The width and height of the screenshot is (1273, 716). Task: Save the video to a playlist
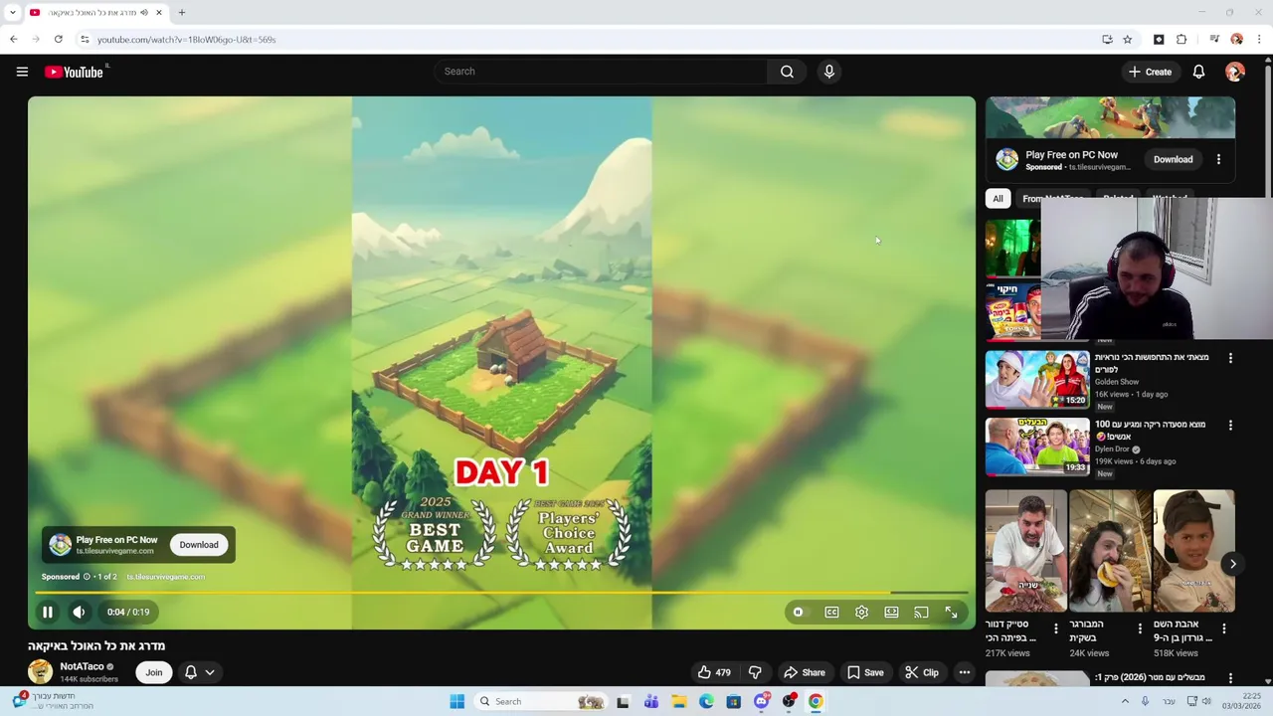pyautogui.click(x=865, y=672)
